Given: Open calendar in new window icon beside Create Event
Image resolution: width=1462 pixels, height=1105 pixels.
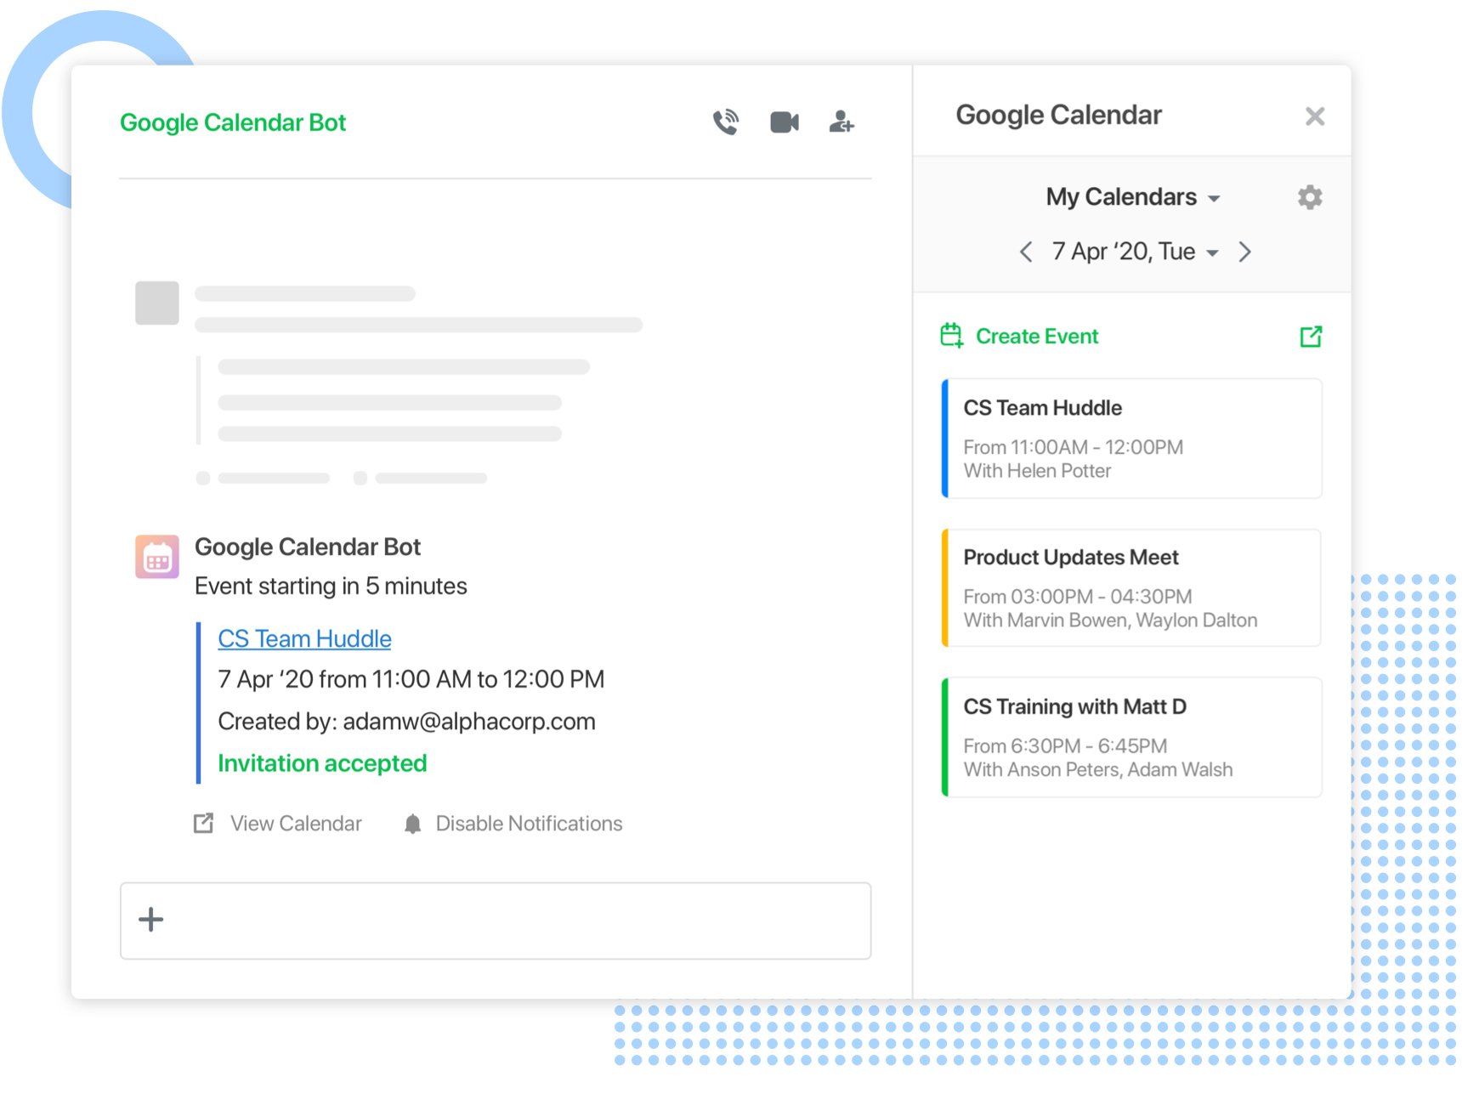Looking at the screenshot, I should [x=1311, y=337].
